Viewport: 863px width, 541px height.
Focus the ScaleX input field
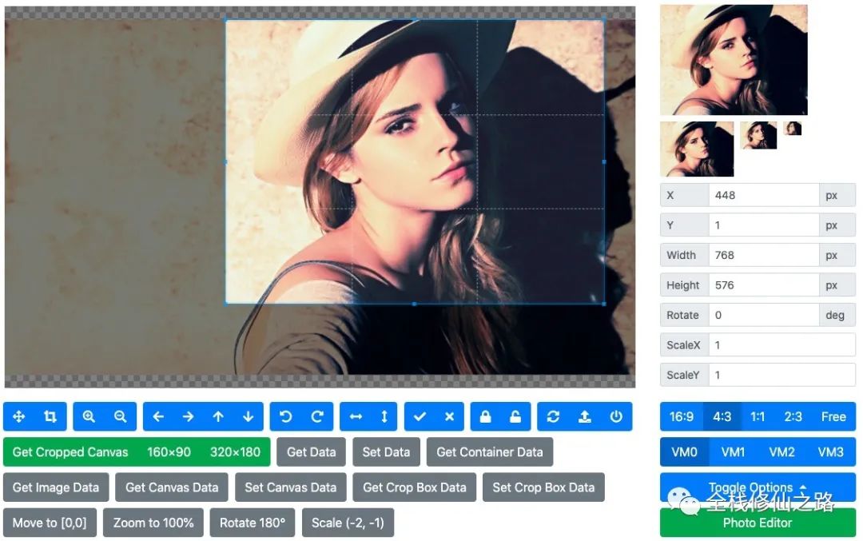pyautogui.click(x=781, y=345)
